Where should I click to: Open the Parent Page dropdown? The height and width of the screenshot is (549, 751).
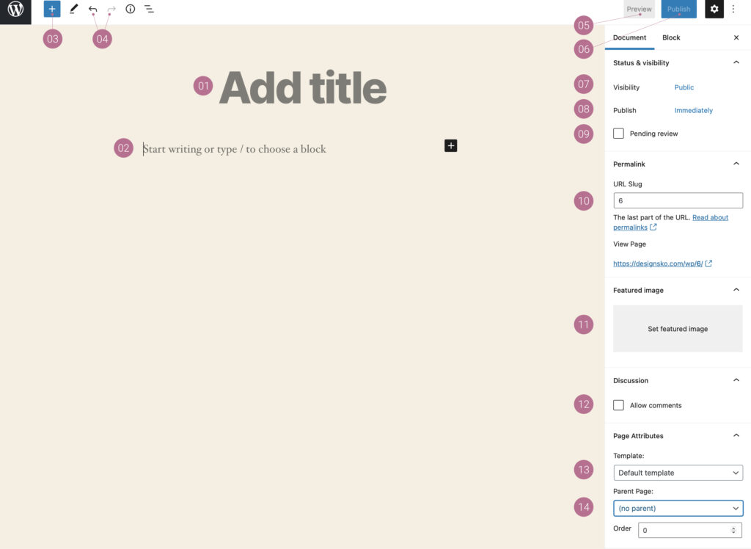pyautogui.click(x=677, y=507)
